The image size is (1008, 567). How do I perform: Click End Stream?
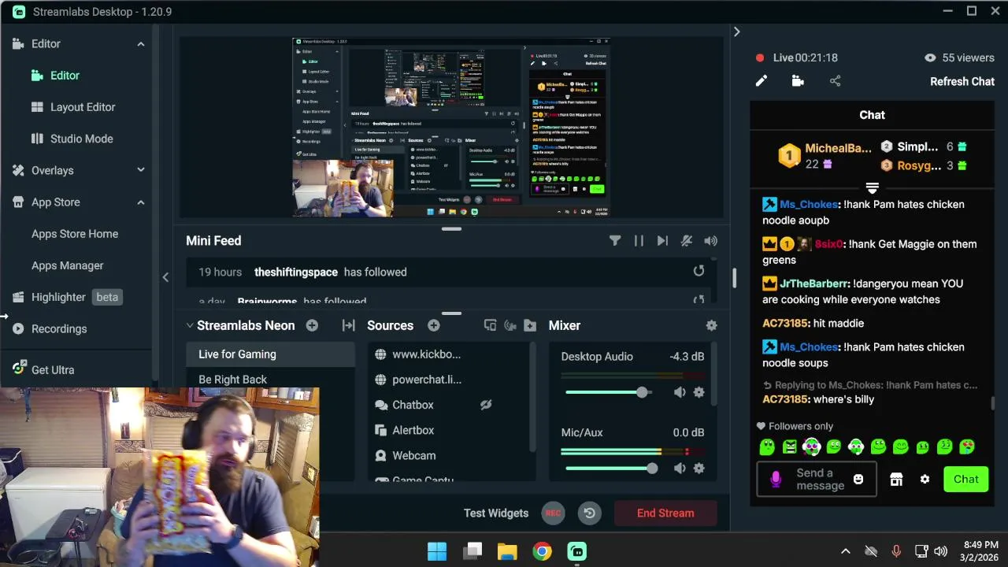click(665, 513)
